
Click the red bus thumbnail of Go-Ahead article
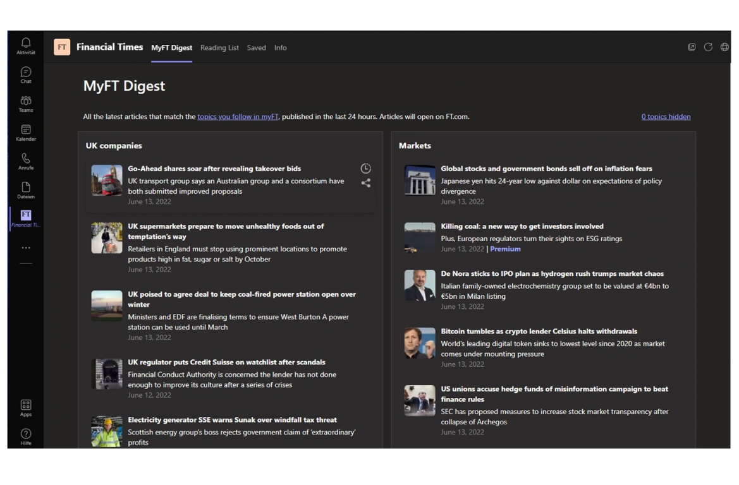tap(106, 180)
